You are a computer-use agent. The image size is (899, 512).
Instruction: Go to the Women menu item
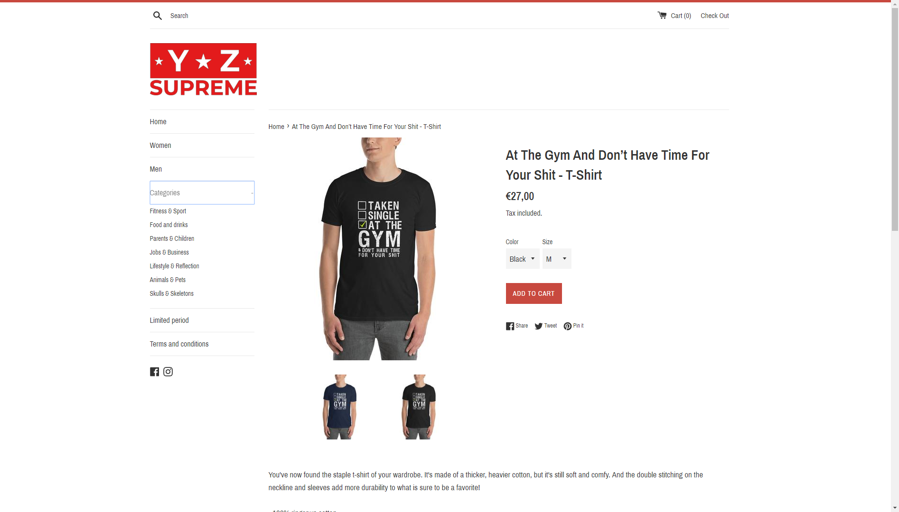[x=160, y=146]
